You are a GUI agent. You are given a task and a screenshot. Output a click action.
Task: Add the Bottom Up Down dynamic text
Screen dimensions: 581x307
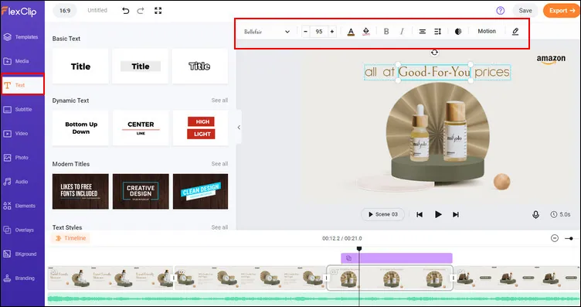[x=80, y=128]
